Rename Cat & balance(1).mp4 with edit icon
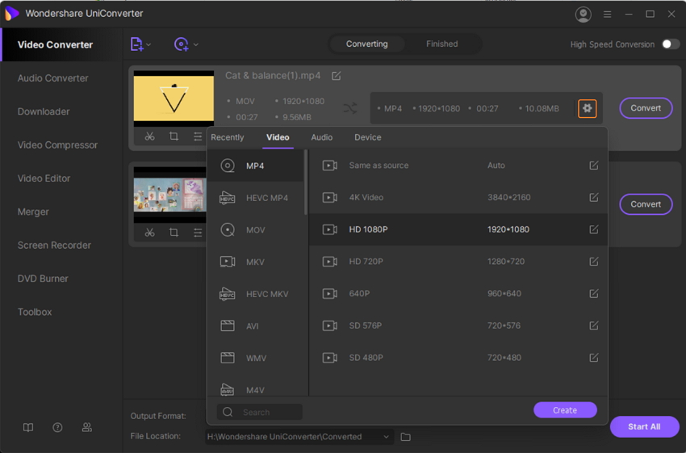This screenshot has height=453, width=686. point(336,76)
